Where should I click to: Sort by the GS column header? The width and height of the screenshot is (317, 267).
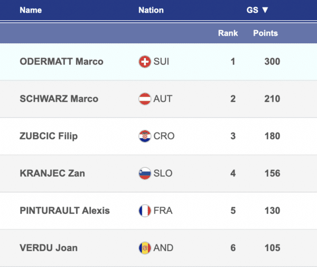258,10
